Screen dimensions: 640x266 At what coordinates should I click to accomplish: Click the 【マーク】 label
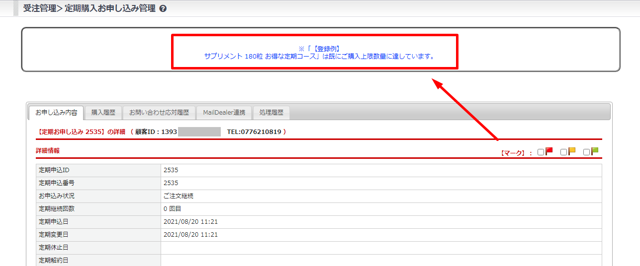[513, 153]
